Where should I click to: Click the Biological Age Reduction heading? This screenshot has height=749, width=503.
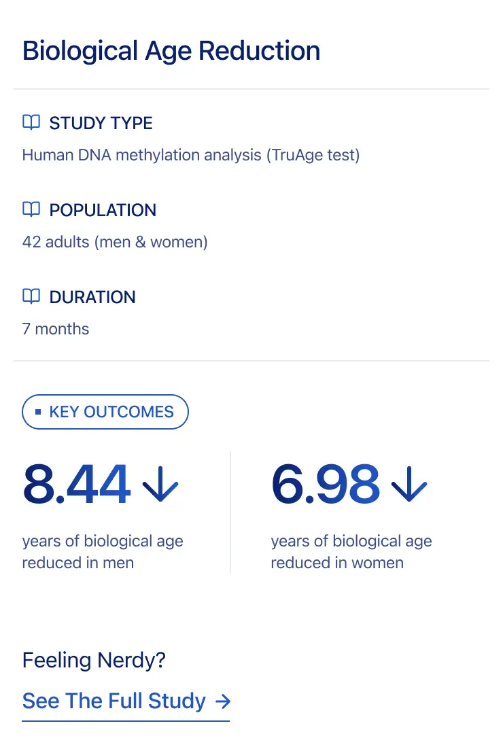(171, 51)
